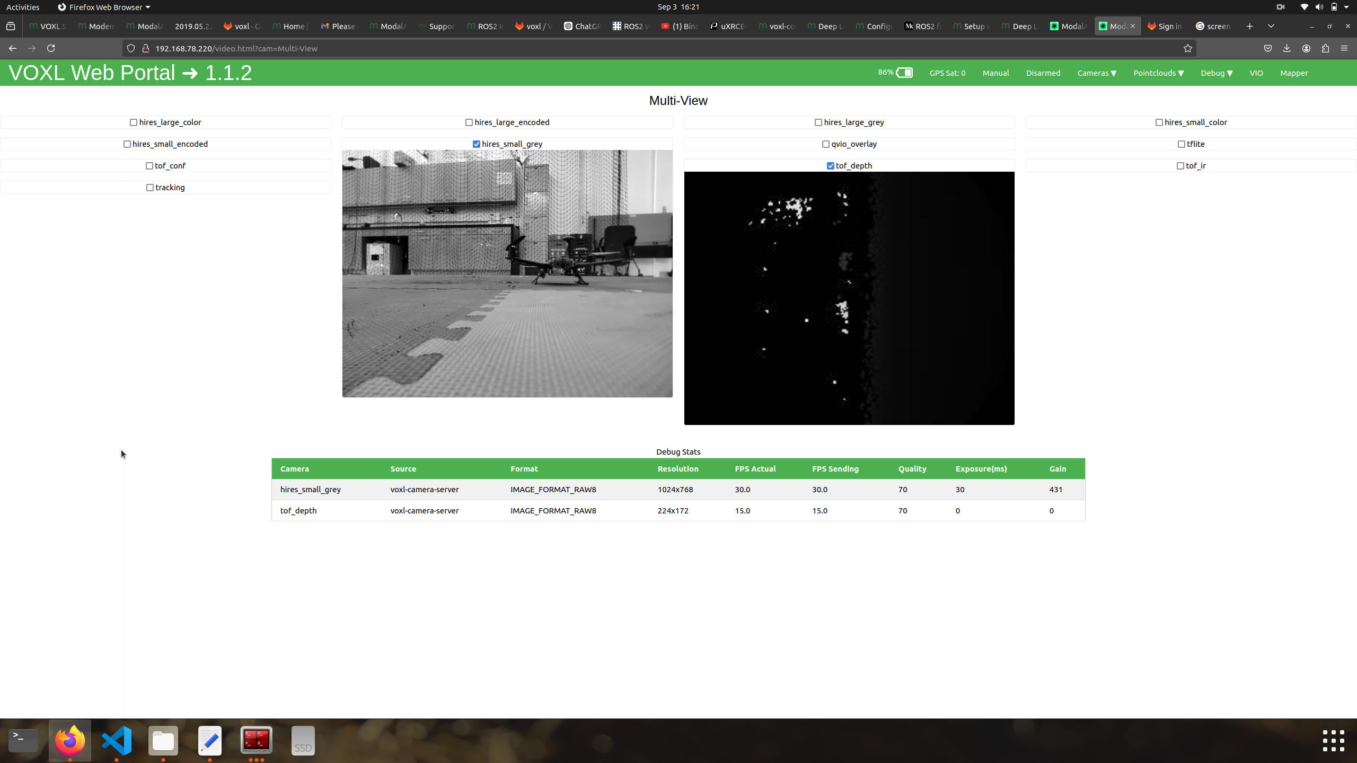Open the VIO page link

click(x=1256, y=73)
